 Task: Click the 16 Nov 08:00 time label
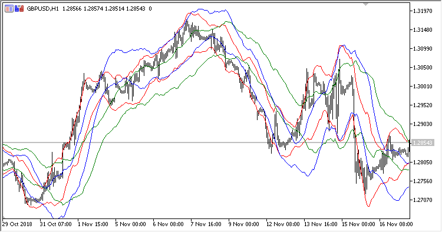tap(396, 224)
